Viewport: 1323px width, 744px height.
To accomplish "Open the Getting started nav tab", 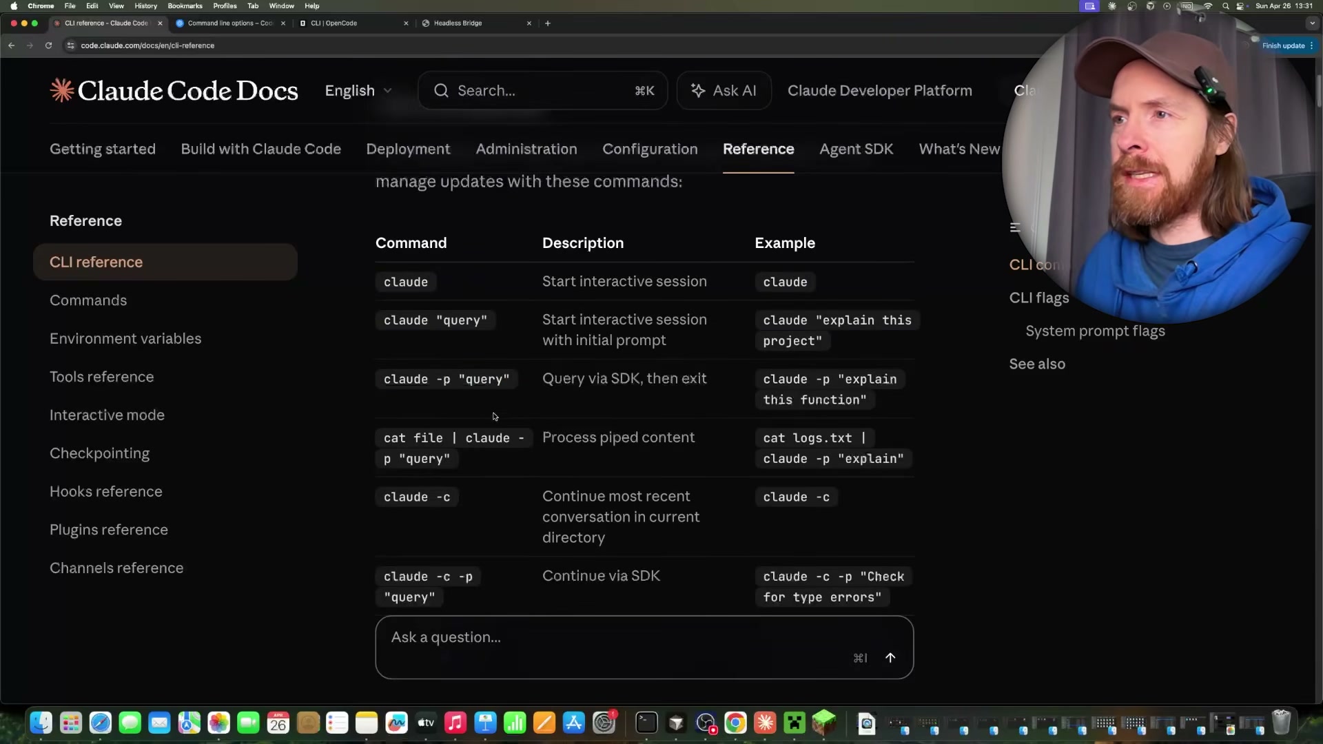I will click(103, 149).
